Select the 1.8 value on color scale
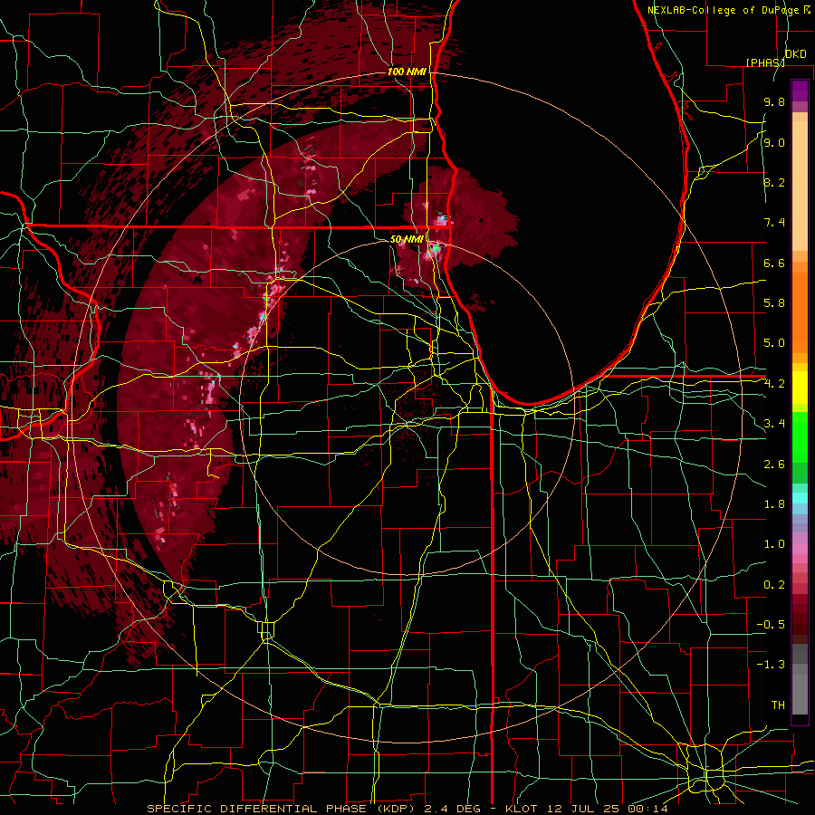 pos(774,504)
